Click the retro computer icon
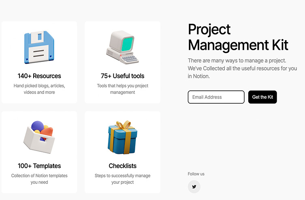The width and height of the screenshot is (305, 200). [122, 48]
